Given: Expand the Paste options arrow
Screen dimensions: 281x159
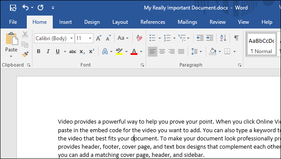Looking at the screenshot, I should click(x=11, y=57).
